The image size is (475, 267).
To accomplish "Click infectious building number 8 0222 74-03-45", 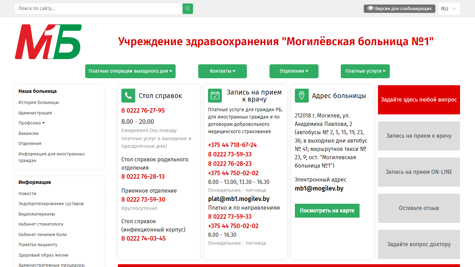I will pos(144,238).
